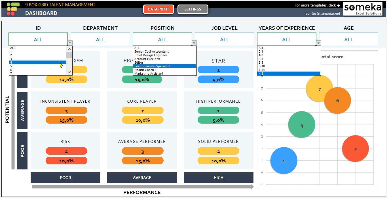Open the SETTINGS panel
The width and height of the screenshot is (387, 198).
193,9
